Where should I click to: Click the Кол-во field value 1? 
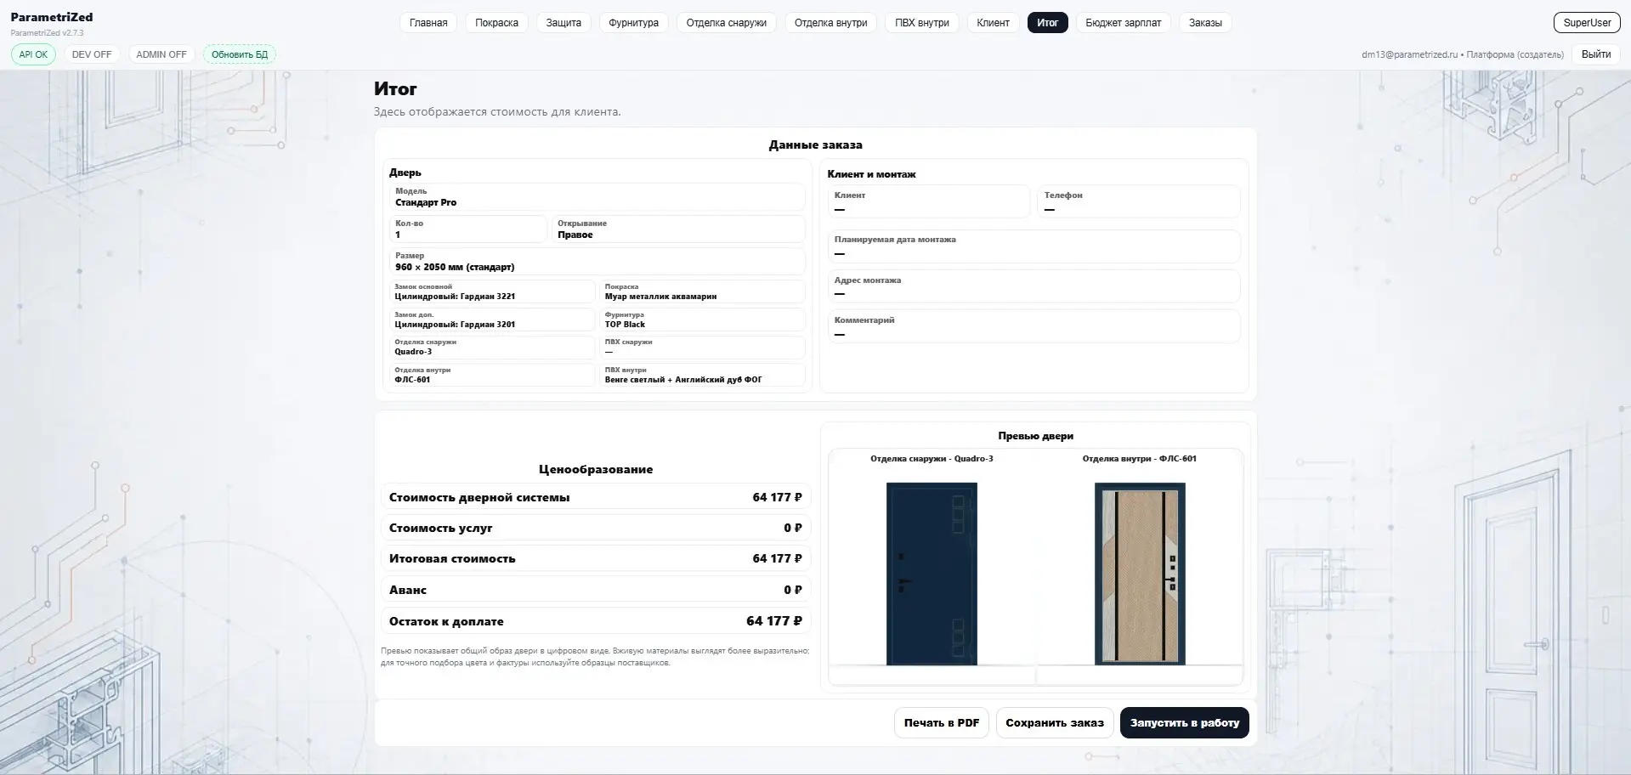click(x=467, y=229)
